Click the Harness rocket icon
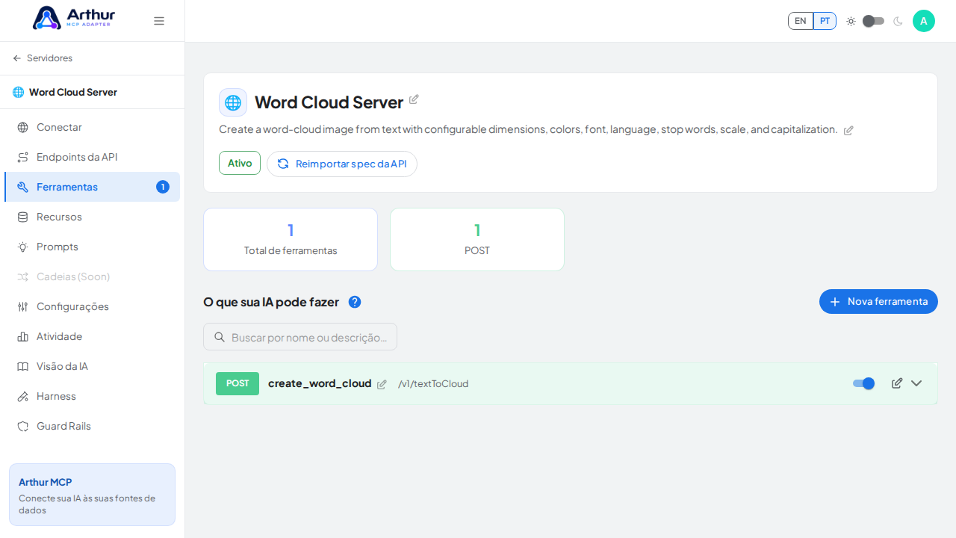The width and height of the screenshot is (956, 538). coord(22,396)
